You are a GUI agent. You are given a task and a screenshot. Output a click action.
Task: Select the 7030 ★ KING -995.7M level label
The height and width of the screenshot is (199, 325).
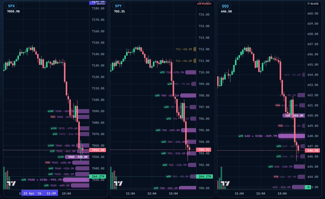(x=45, y=180)
